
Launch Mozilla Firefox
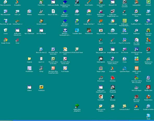148,97
